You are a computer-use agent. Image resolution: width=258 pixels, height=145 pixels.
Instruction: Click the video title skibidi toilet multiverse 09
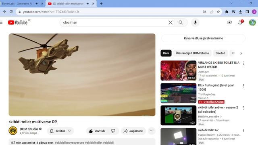[33, 122]
